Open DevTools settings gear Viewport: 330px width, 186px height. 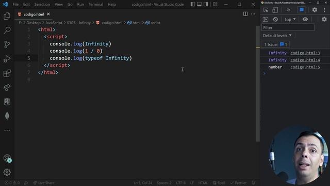pyautogui.click(x=315, y=10)
